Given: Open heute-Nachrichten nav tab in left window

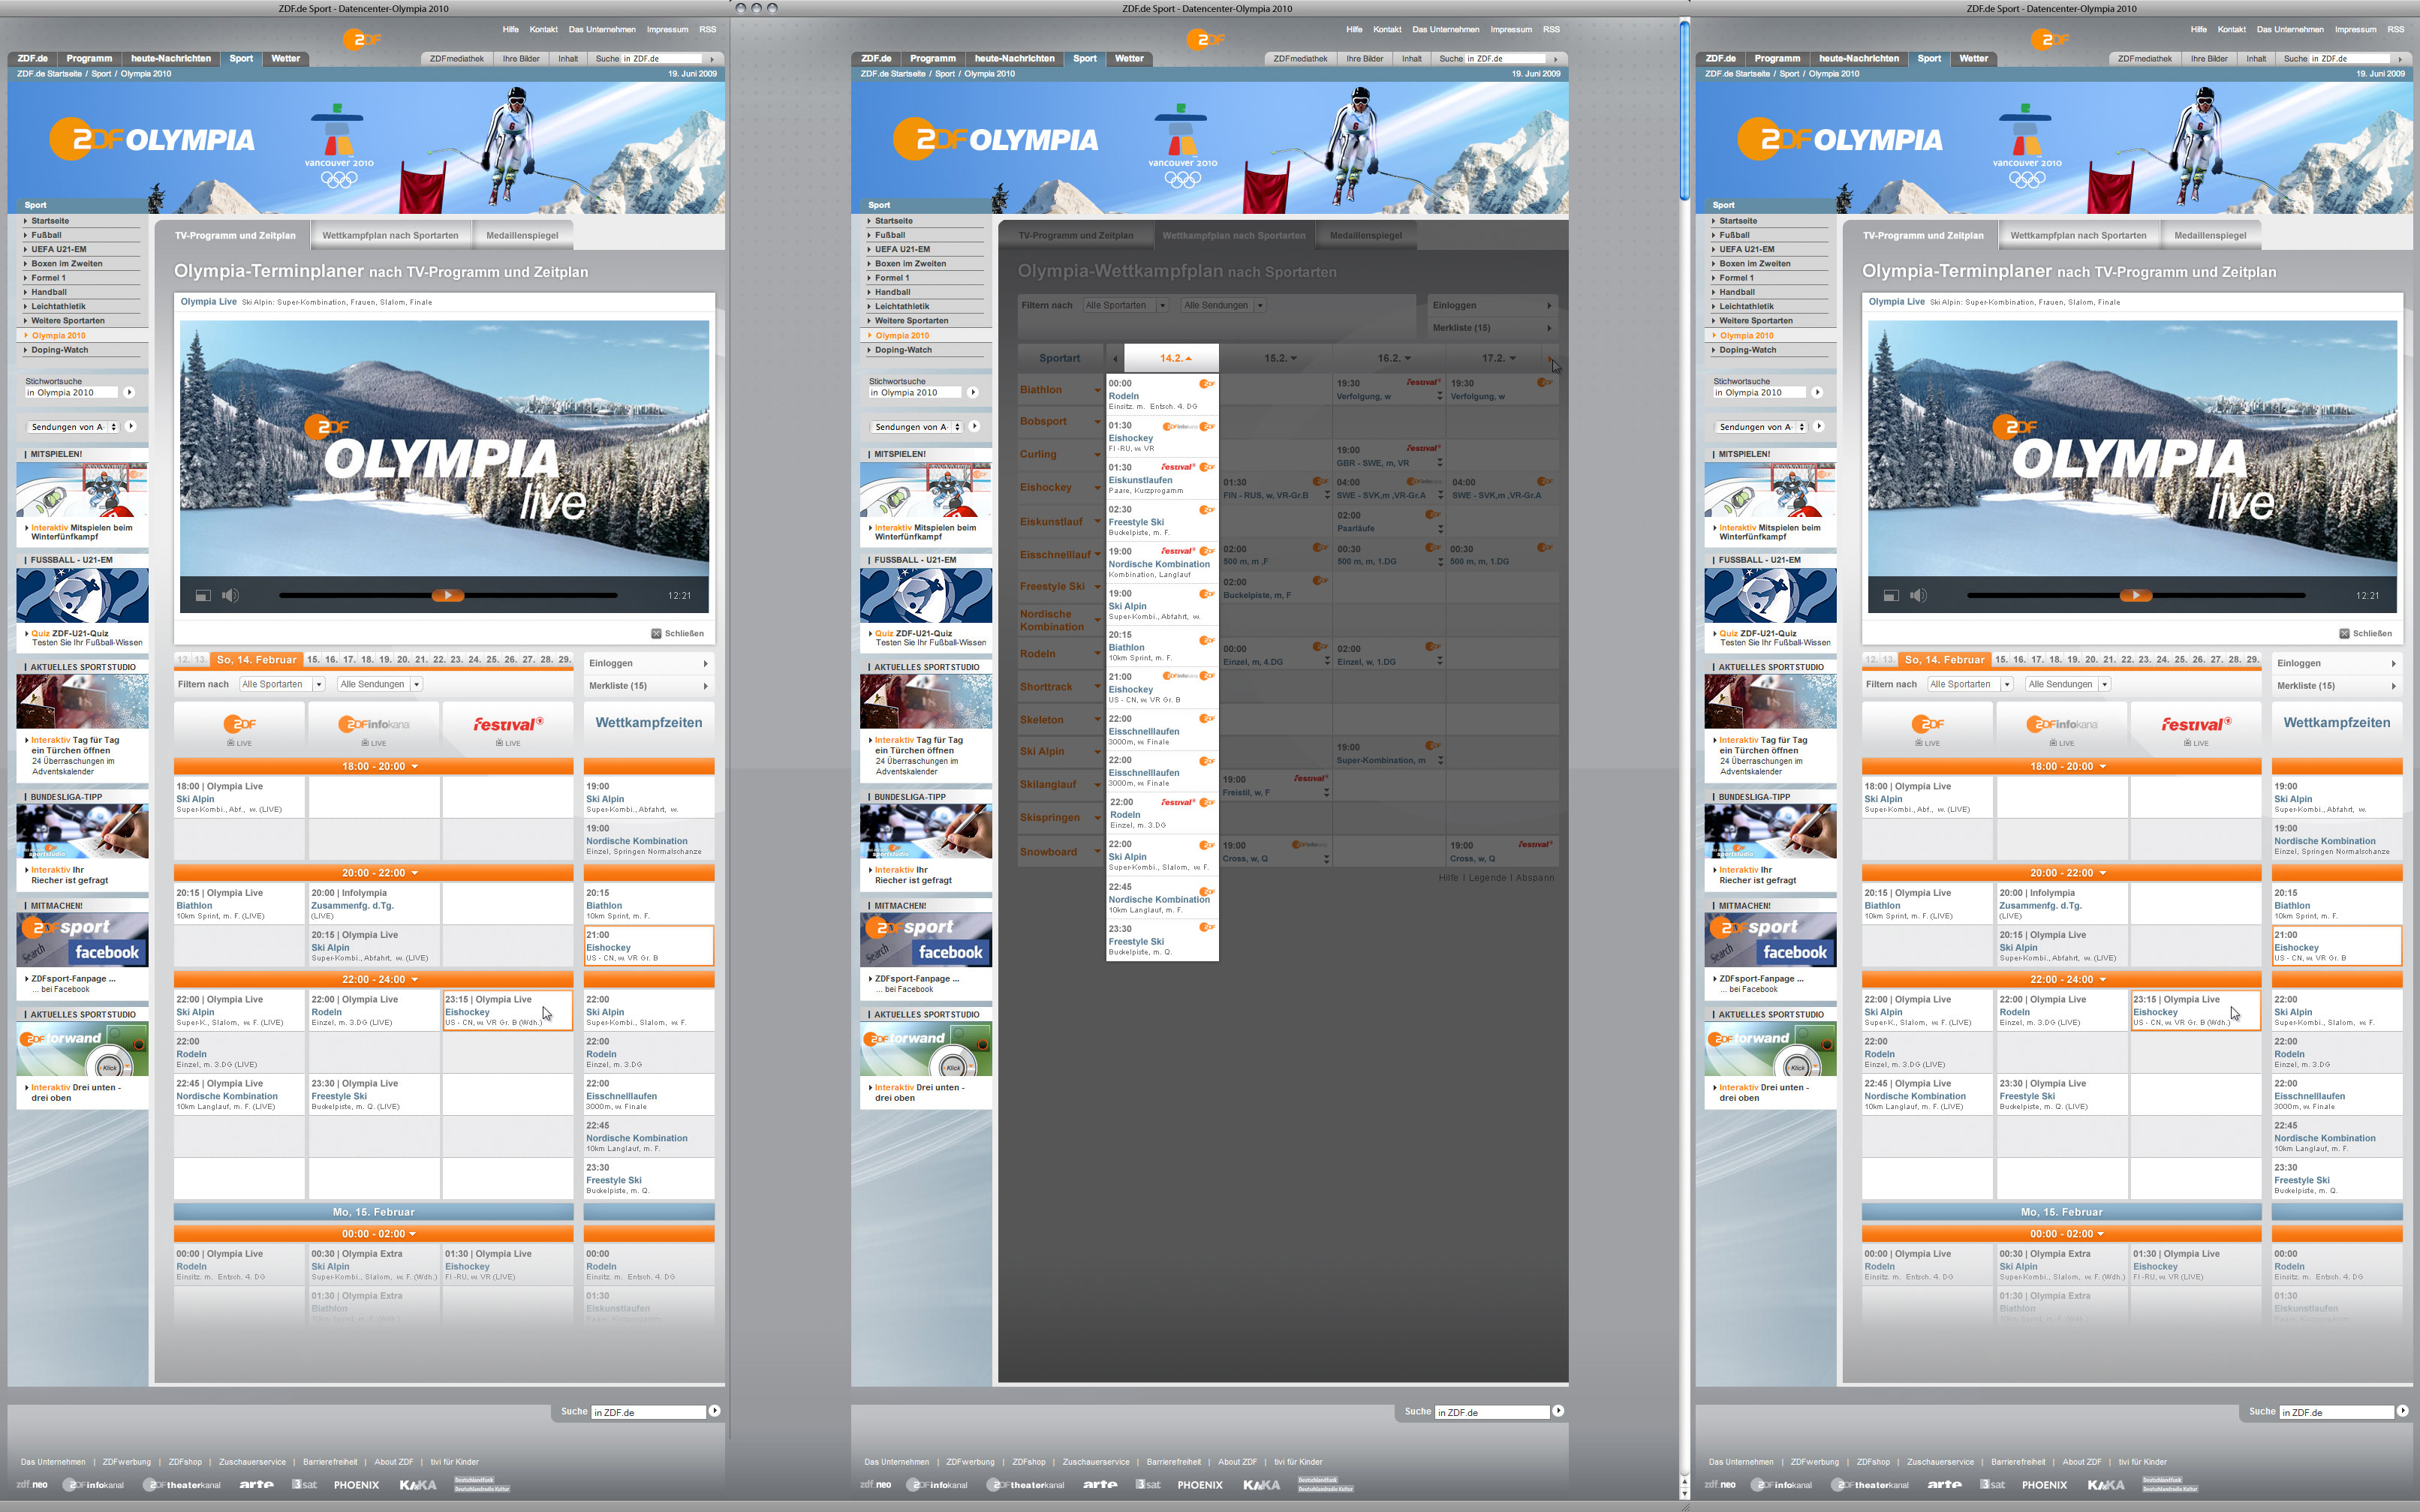Looking at the screenshot, I should [171, 58].
